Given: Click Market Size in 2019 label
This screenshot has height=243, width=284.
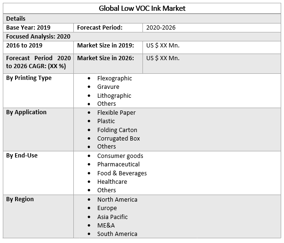Looking at the screenshot, I should click(x=105, y=45).
